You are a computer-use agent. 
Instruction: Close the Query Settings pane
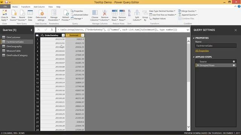click(236, 30)
